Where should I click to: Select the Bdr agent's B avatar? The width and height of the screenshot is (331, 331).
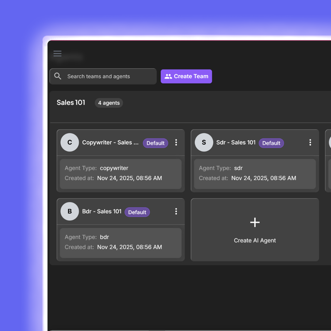coord(70,211)
